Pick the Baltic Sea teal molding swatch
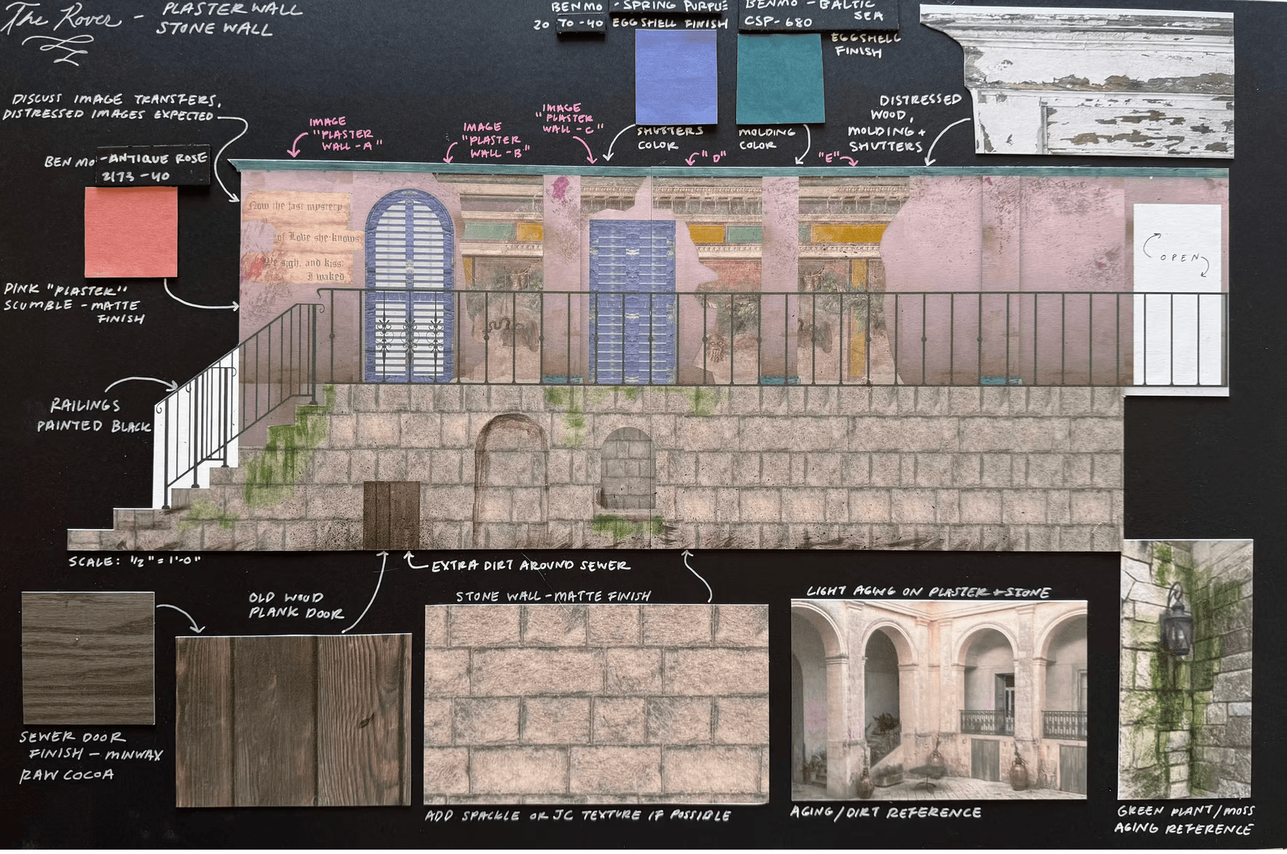Image resolution: width=1287 pixels, height=854 pixels. 780,79
